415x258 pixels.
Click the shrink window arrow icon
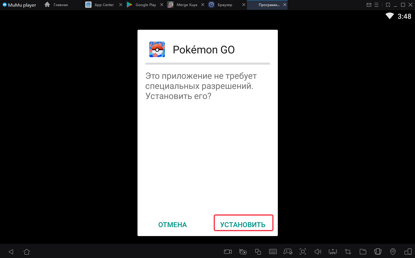point(388,5)
